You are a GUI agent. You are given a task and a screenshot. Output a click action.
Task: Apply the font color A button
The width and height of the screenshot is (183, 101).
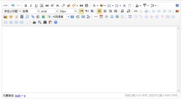point(94,5)
